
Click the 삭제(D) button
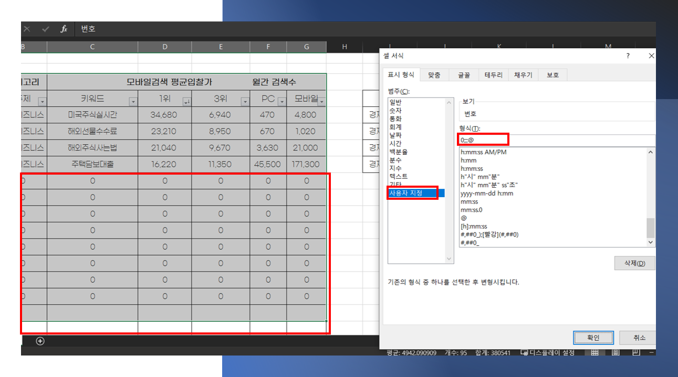pos(634,263)
